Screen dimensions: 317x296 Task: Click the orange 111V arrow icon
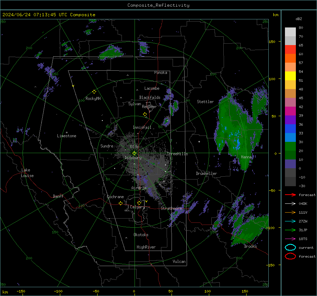(290, 212)
